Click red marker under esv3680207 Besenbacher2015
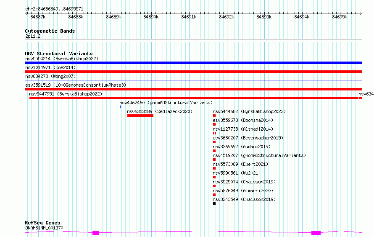 [214, 142]
